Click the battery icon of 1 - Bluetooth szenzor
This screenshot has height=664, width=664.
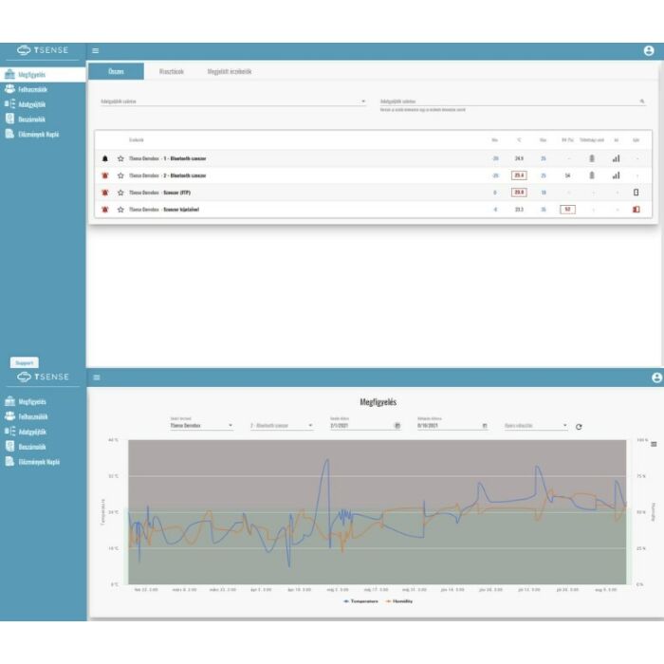click(592, 158)
